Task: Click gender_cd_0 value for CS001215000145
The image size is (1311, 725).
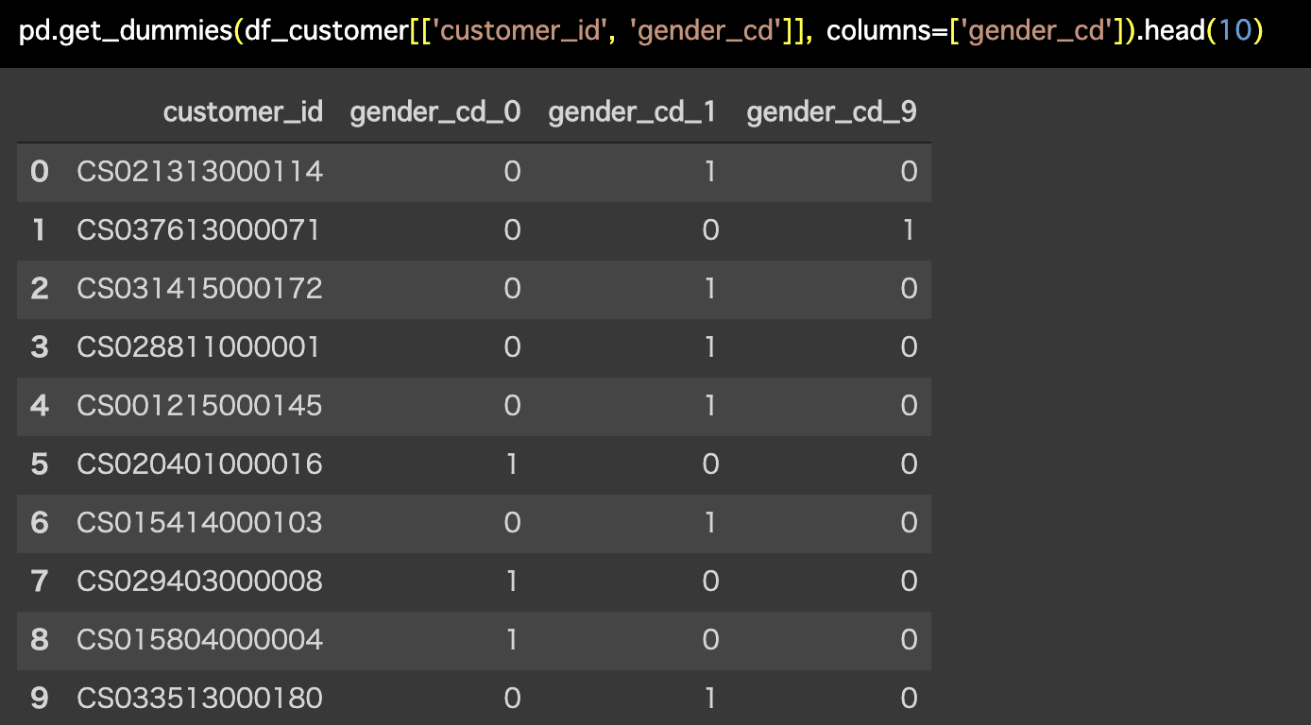Action: [x=512, y=406]
